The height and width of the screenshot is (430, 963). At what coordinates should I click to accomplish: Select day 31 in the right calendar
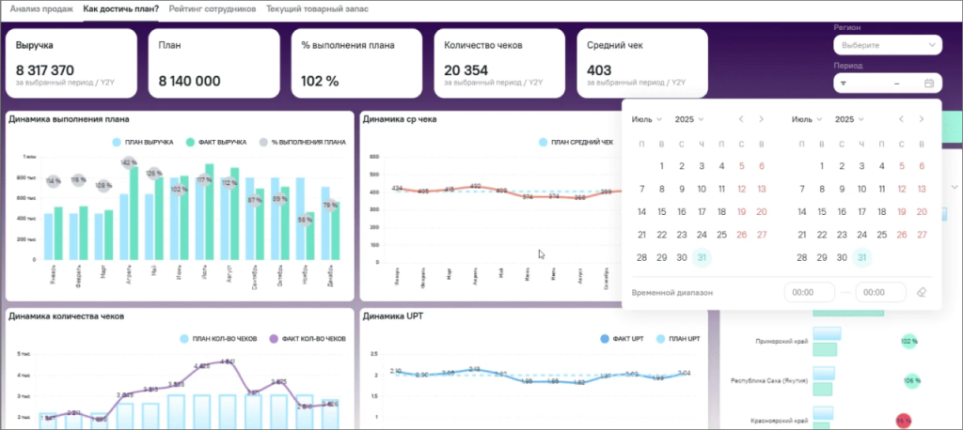(861, 258)
